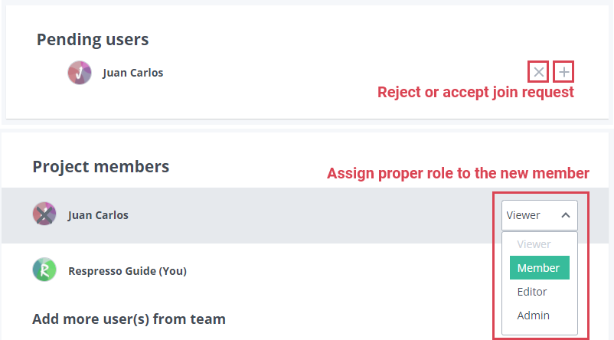Select Member role from the dropdown list
The width and height of the screenshot is (614, 340).
[x=540, y=267]
